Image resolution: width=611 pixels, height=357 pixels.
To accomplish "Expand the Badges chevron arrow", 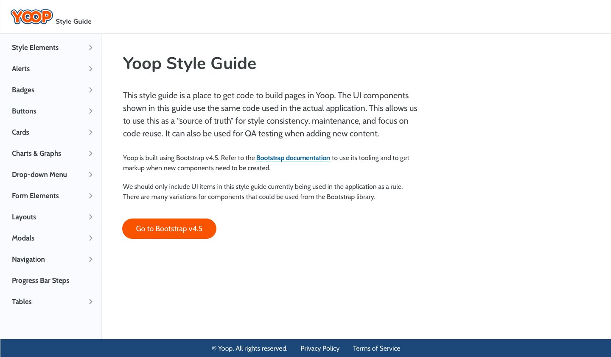I will point(90,90).
